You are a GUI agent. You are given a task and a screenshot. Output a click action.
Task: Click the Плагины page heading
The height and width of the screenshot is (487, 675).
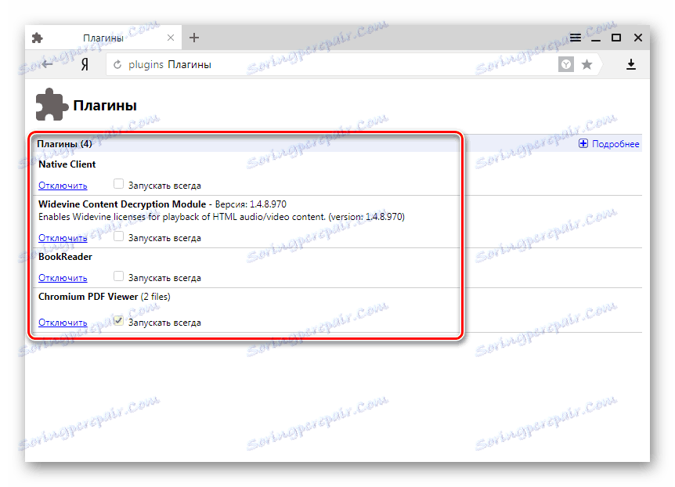(x=105, y=106)
